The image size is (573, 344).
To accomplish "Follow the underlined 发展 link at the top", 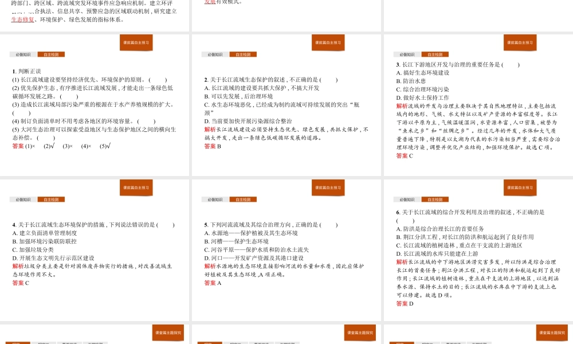I will (210, 2).
